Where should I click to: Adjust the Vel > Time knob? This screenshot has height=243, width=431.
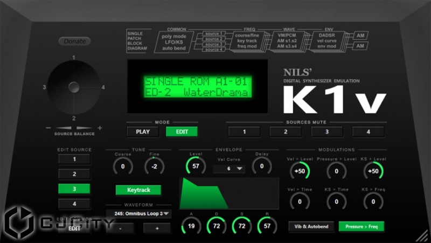pyautogui.click(x=300, y=202)
